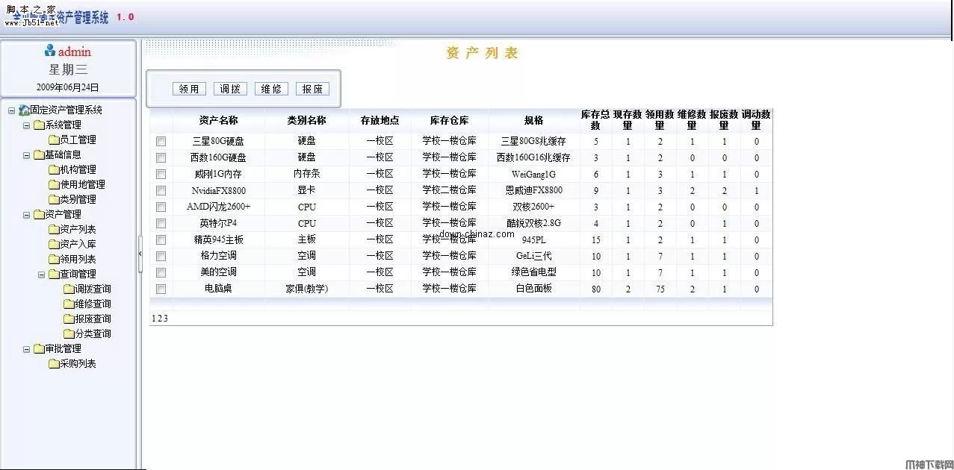The image size is (954, 470).
Task: Click the 显卡 category cell
Action: (x=306, y=190)
